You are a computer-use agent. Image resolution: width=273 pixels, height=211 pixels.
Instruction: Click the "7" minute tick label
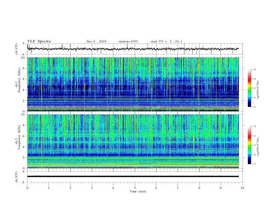(x=178, y=188)
